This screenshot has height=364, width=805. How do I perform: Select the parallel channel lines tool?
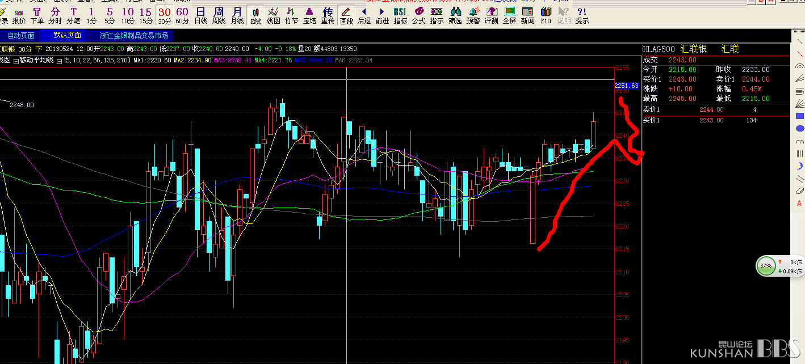click(800, 179)
